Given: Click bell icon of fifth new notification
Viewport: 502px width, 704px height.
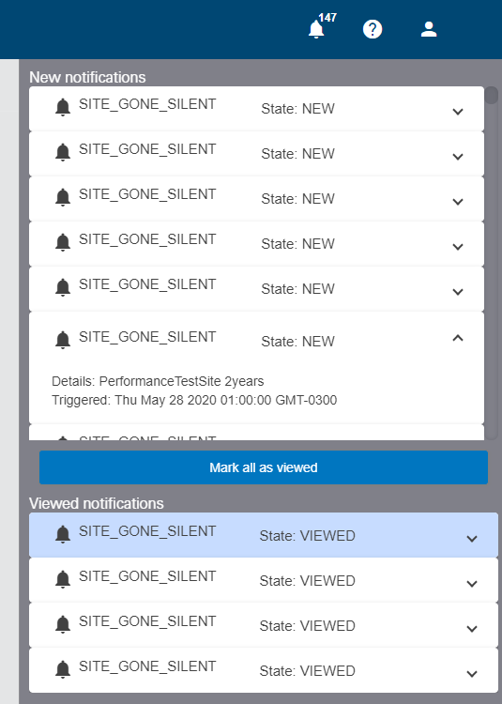Looking at the screenshot, I should coord(63,287).
